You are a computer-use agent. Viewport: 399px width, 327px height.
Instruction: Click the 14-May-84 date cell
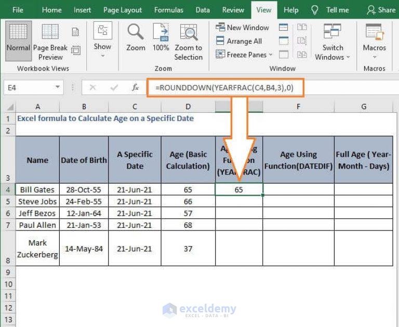pyautogui.click(x=84, y=249)
